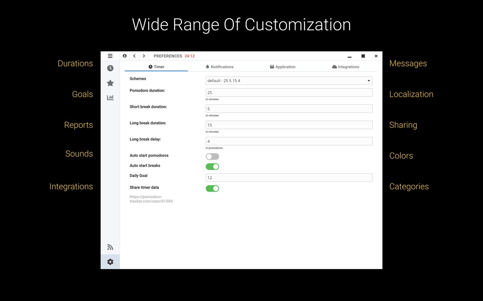Viewport: 483px width, 301px height.
Task: Disable Auto start breaks toggle
Action: [x=212, y=166]
